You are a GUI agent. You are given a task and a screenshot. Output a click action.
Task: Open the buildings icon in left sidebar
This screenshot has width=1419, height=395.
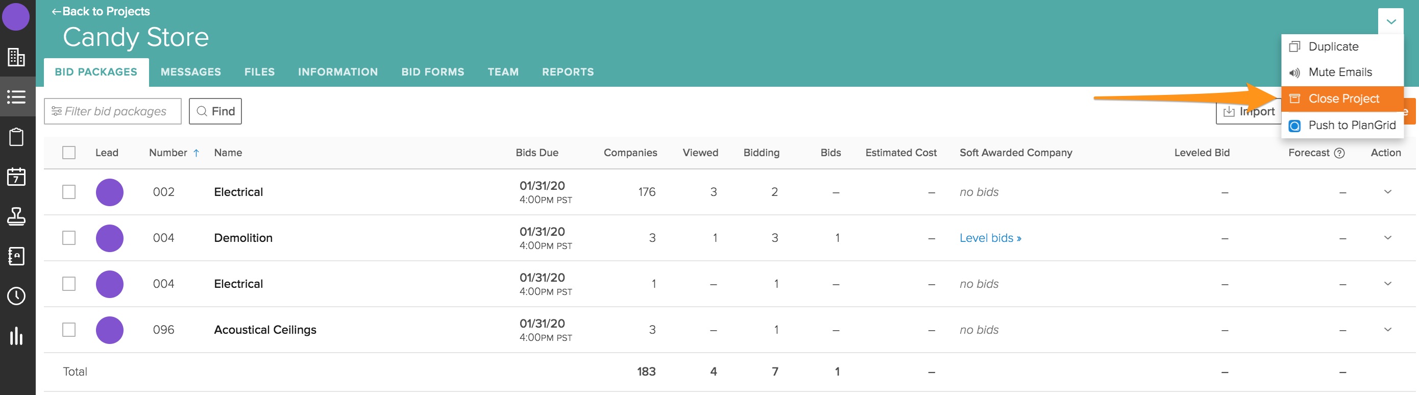[x=16, y=57]
